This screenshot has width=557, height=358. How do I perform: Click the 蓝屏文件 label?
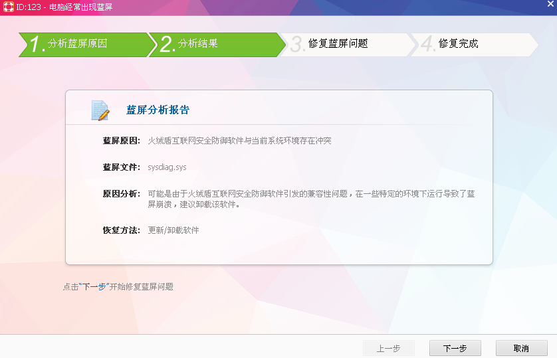(x=121, y=167)
